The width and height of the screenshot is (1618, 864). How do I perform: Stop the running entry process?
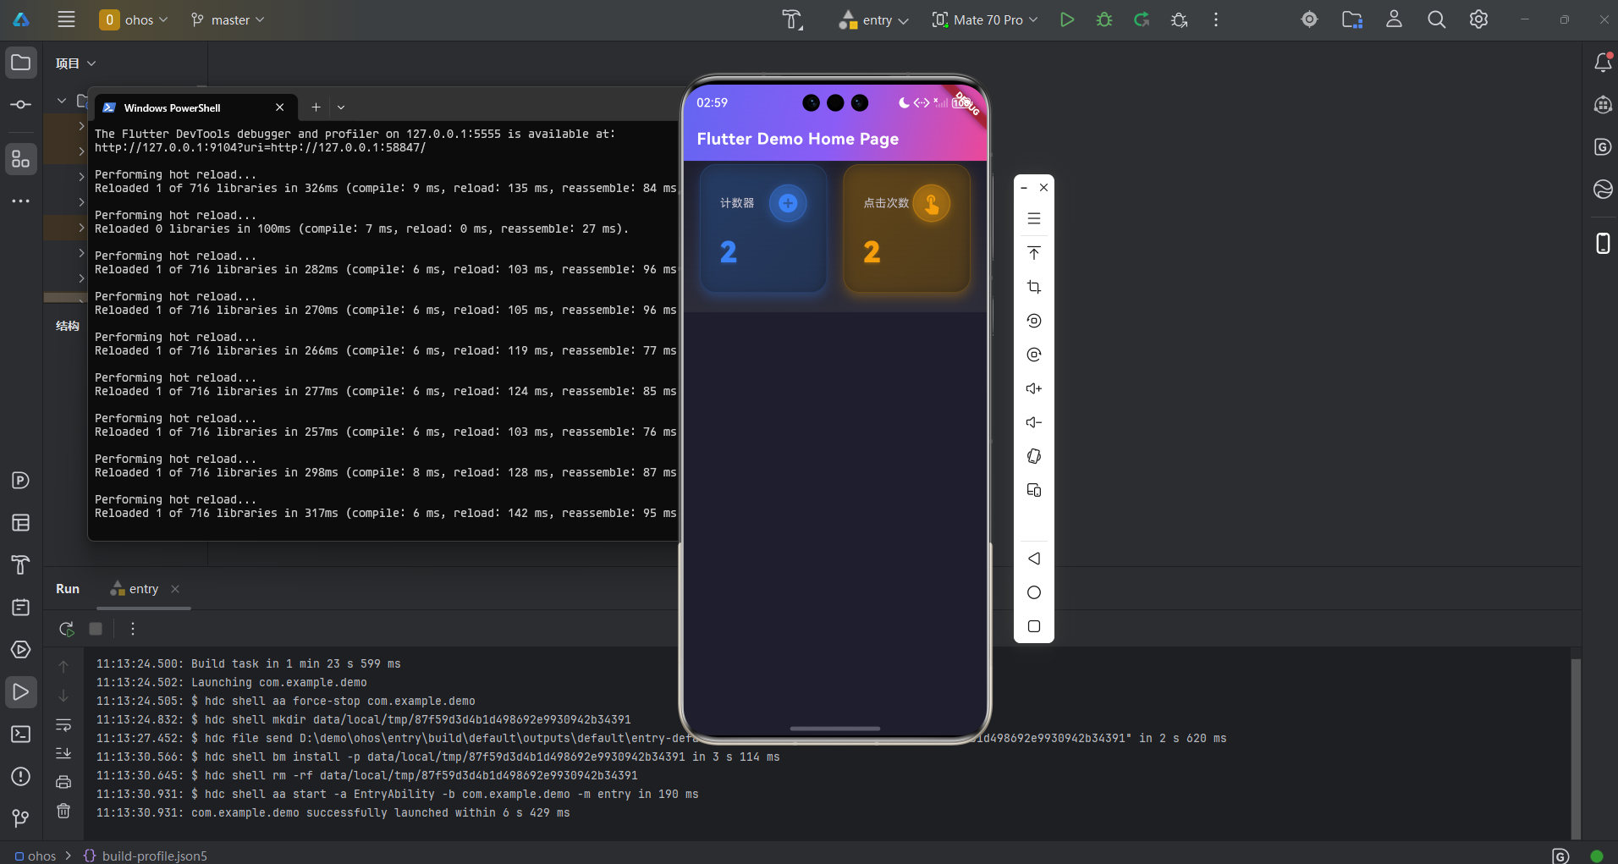pos(96,629)
